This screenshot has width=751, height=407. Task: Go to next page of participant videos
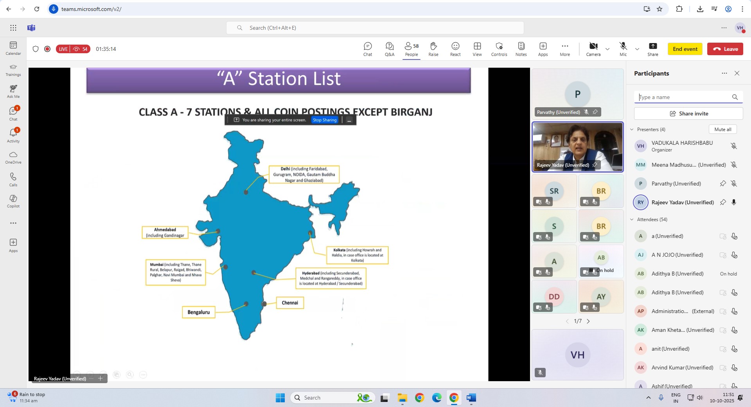588,321
